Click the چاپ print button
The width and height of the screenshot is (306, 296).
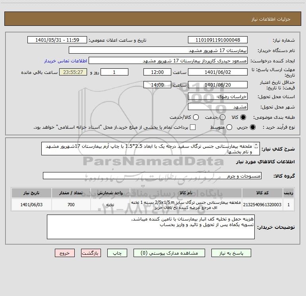pyautogui.click(x=117, y=253)
